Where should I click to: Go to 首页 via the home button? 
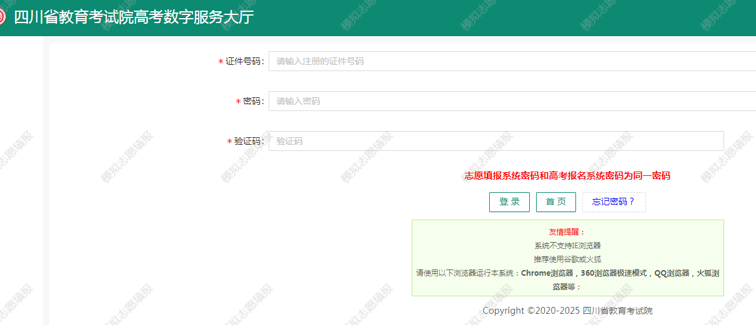(555, 202)
